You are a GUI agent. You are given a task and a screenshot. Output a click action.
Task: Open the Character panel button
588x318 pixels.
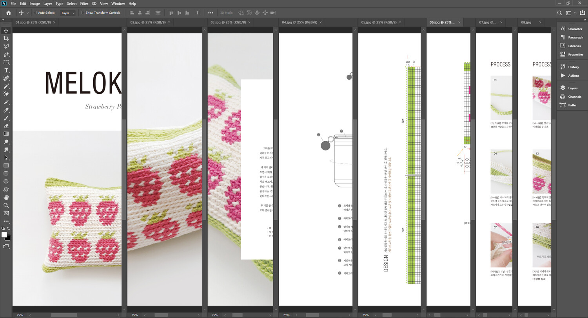(575, 29)
